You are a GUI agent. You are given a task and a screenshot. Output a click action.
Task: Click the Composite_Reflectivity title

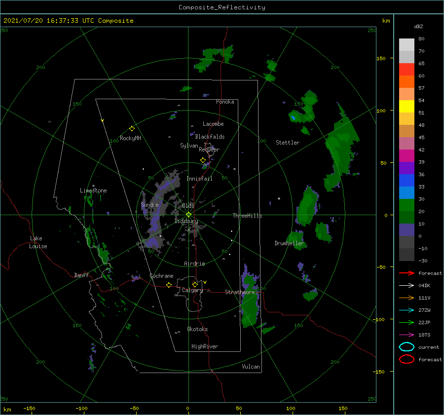point(222,7)
